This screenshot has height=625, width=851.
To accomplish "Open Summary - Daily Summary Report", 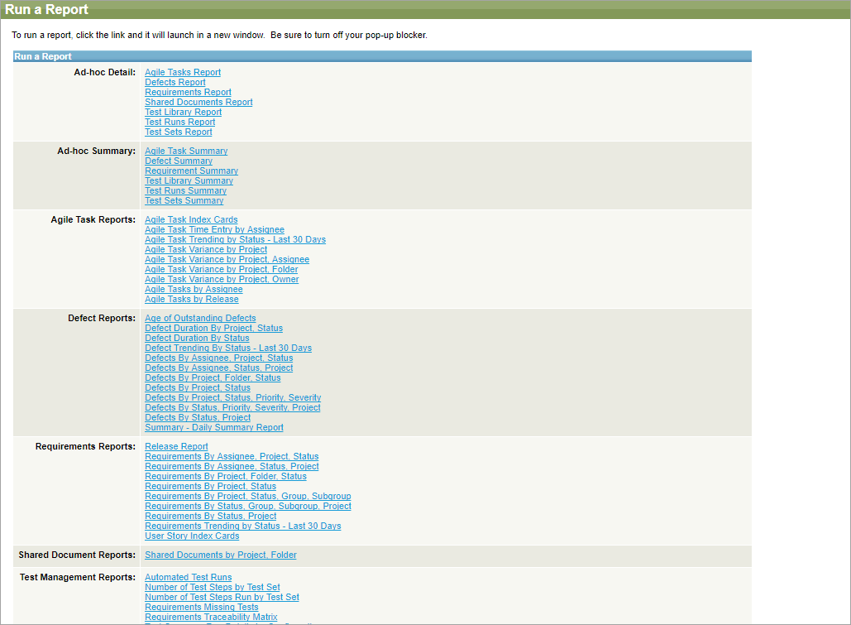I will (214, 428).
